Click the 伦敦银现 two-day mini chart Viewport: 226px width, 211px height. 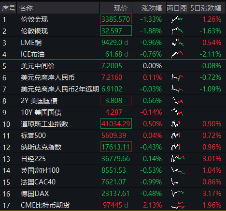[177, 31]
